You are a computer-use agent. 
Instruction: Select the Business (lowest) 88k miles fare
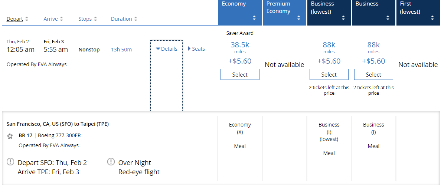point(329,74)
